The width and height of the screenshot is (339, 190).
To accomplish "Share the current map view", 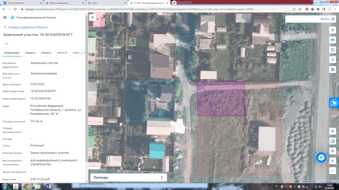I will [x=333, y=60].
